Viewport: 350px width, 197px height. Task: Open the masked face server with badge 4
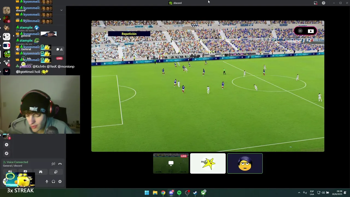(6, 63)
